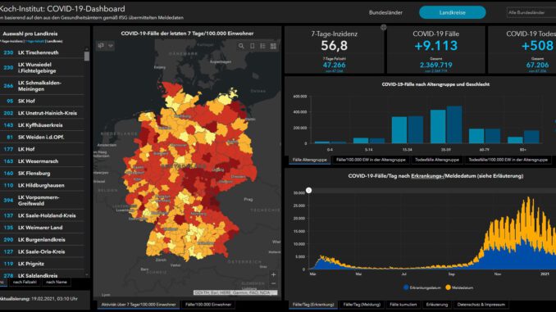This screenshot has height=312, width=556.
Task: Switch to Bundesländer view
Action: (385, 12)
